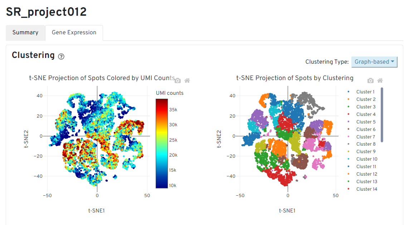The image size is (409, 225).
Task: Click the SR_project012 title
Action: (46, 12)
